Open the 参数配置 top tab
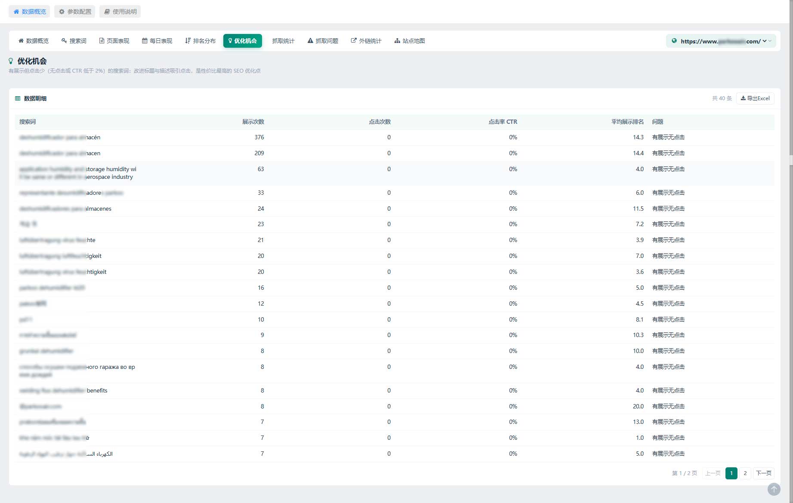 point(75,12)
